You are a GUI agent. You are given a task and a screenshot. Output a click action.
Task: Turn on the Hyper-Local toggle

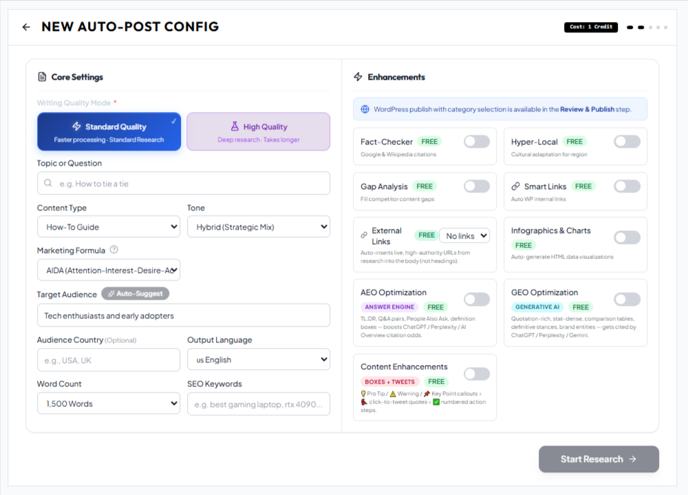(627, 142)
